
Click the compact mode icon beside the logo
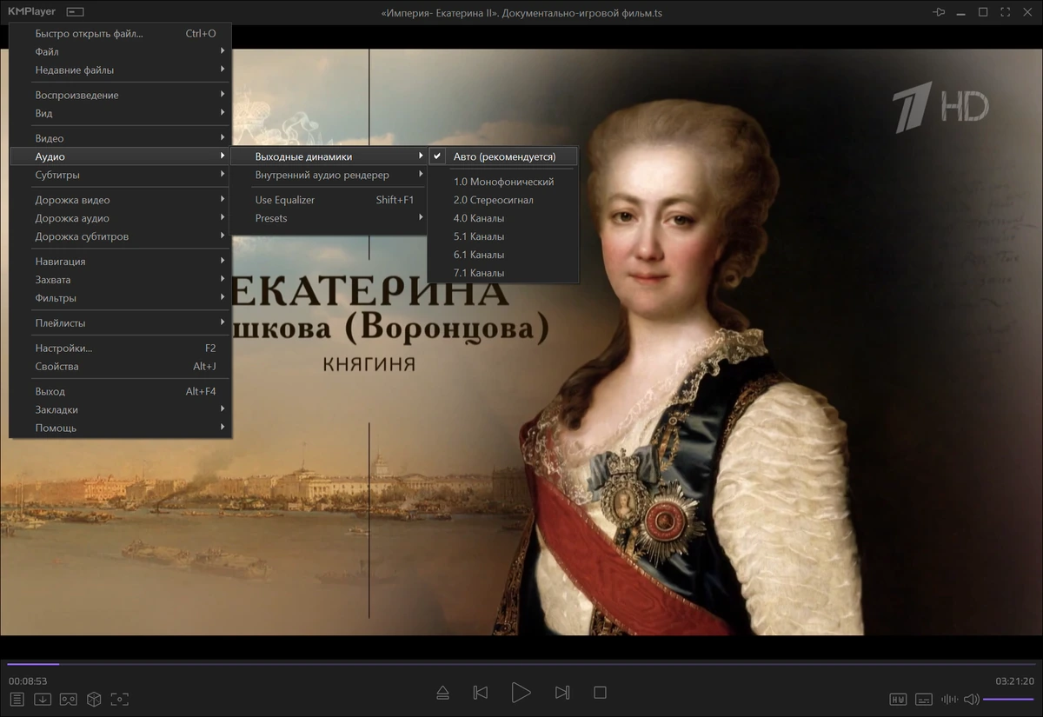pos(76,12)
